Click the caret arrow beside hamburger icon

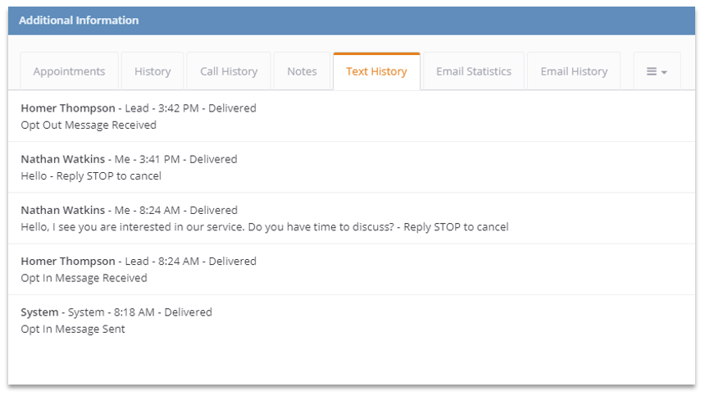tap(664, 72)
